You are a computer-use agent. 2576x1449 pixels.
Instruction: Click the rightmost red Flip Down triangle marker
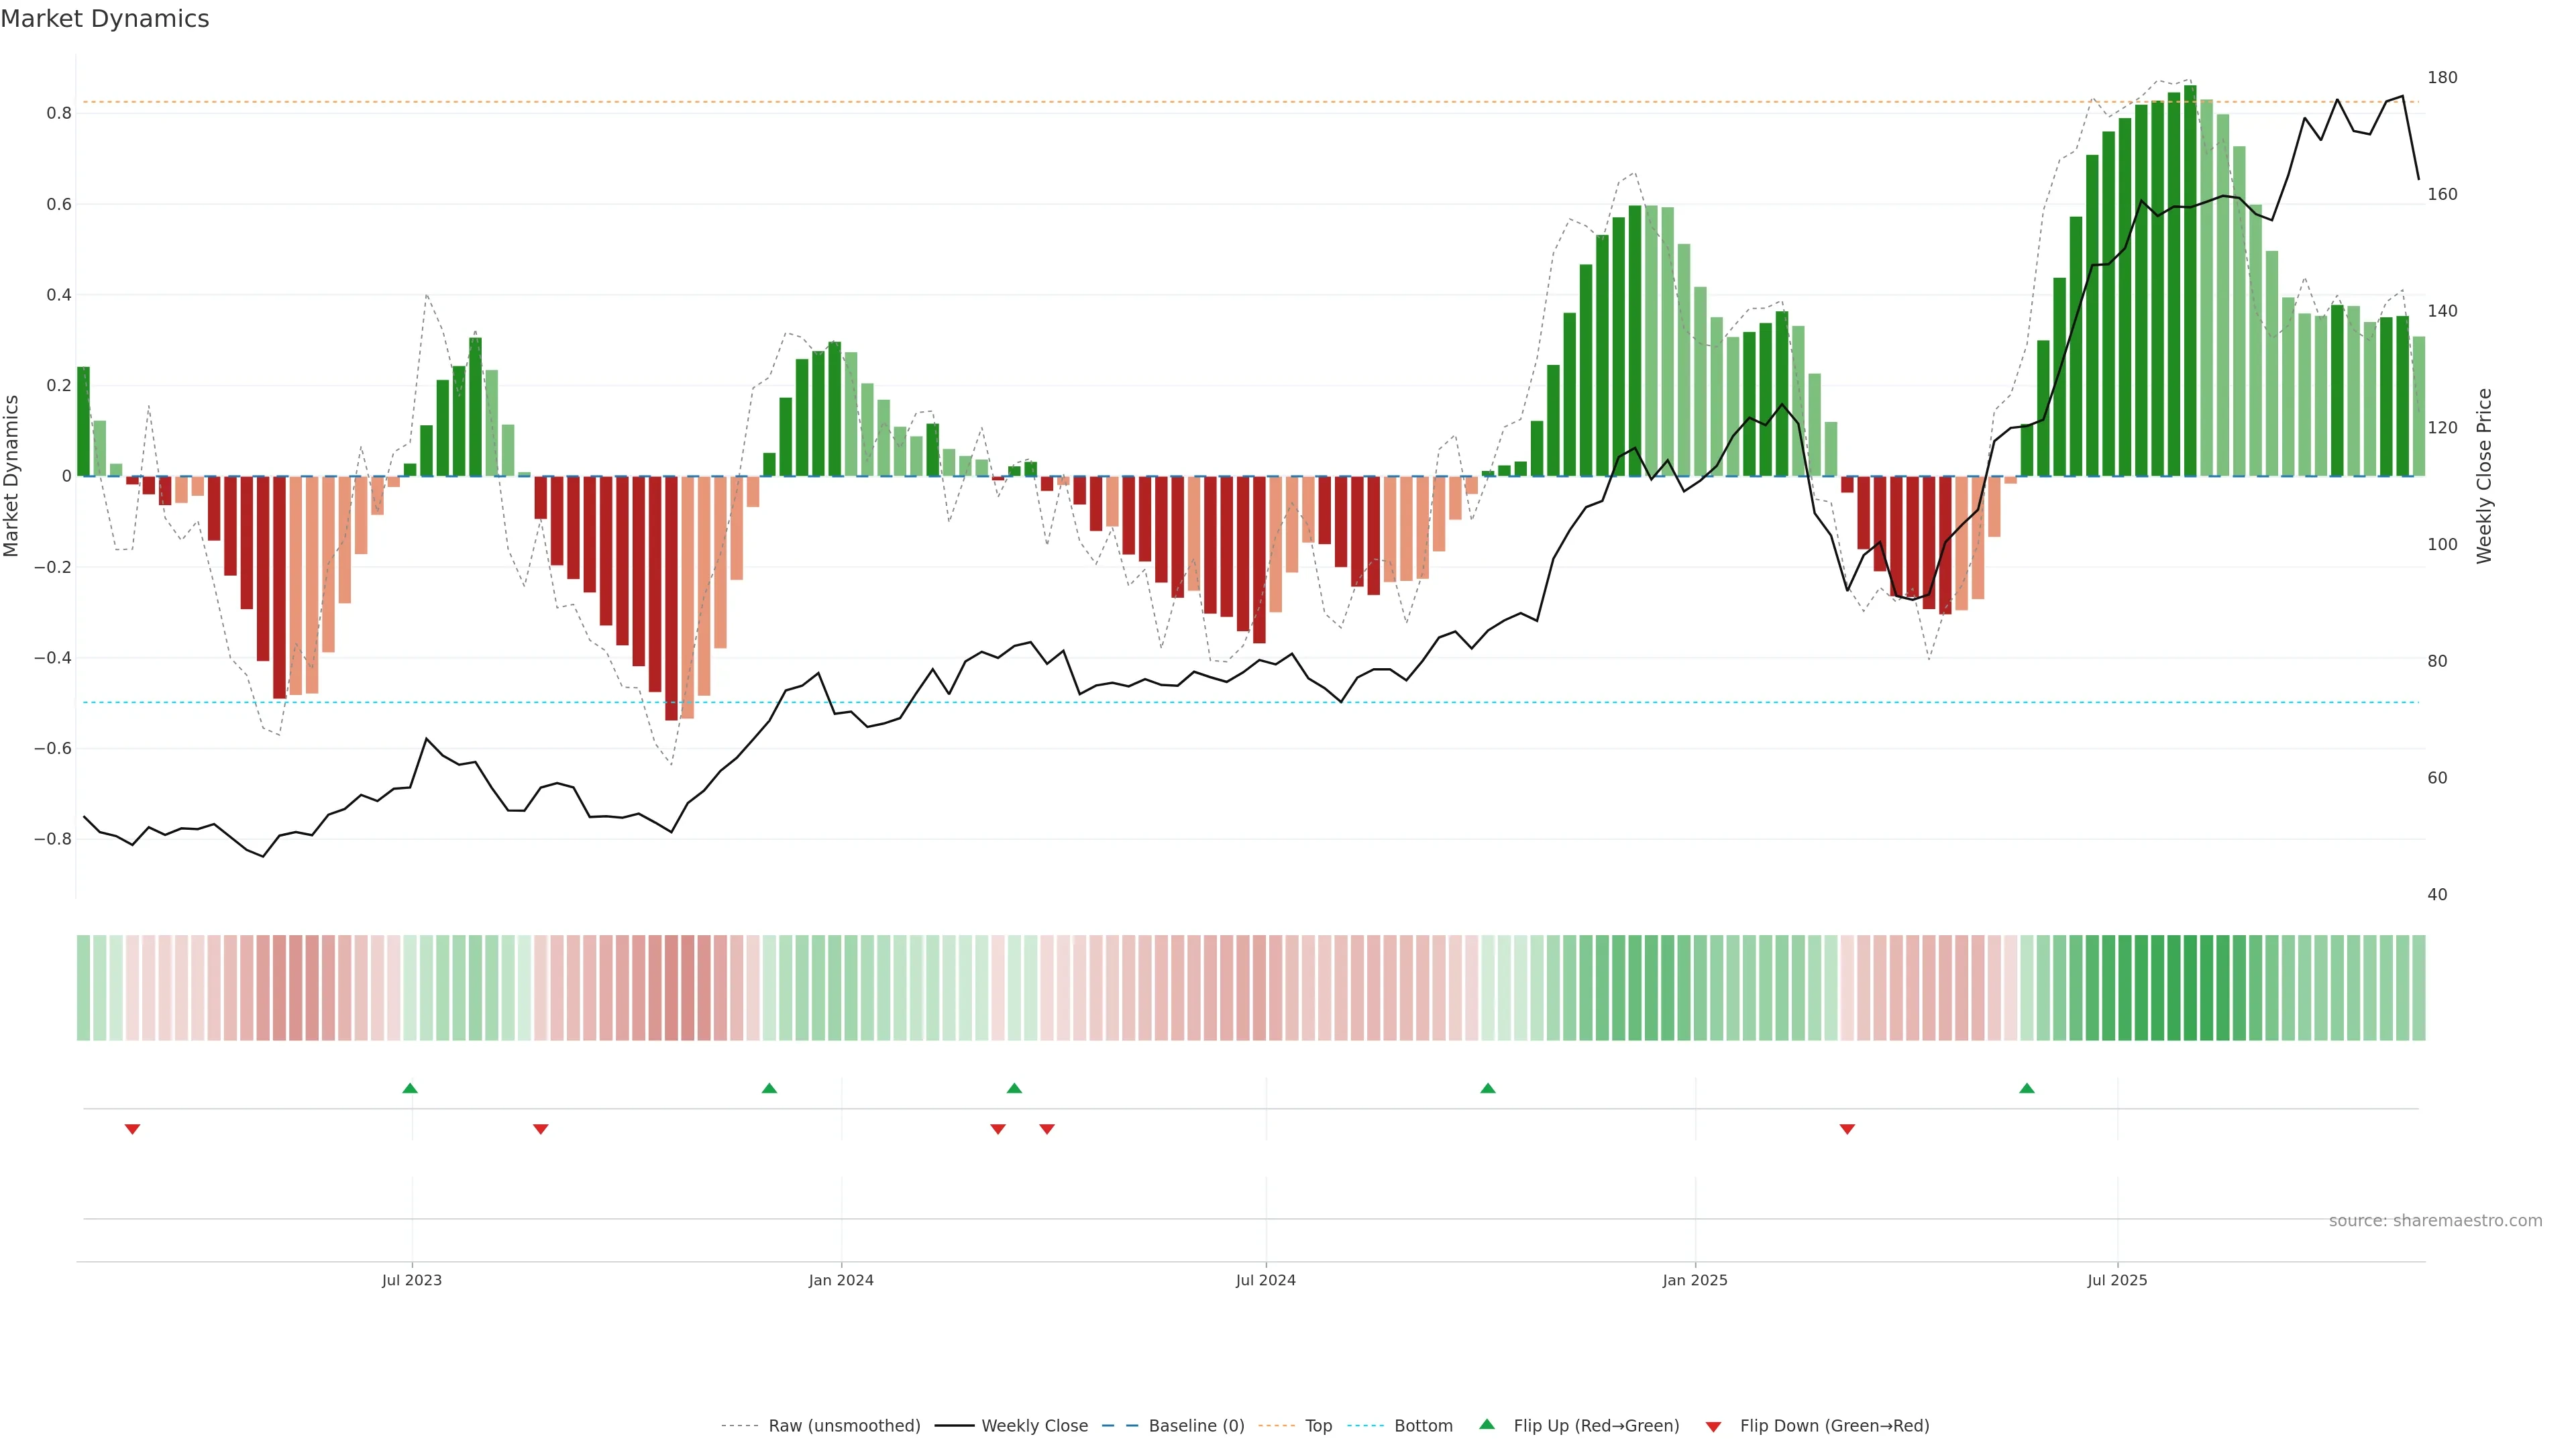click(1847, 1129)
